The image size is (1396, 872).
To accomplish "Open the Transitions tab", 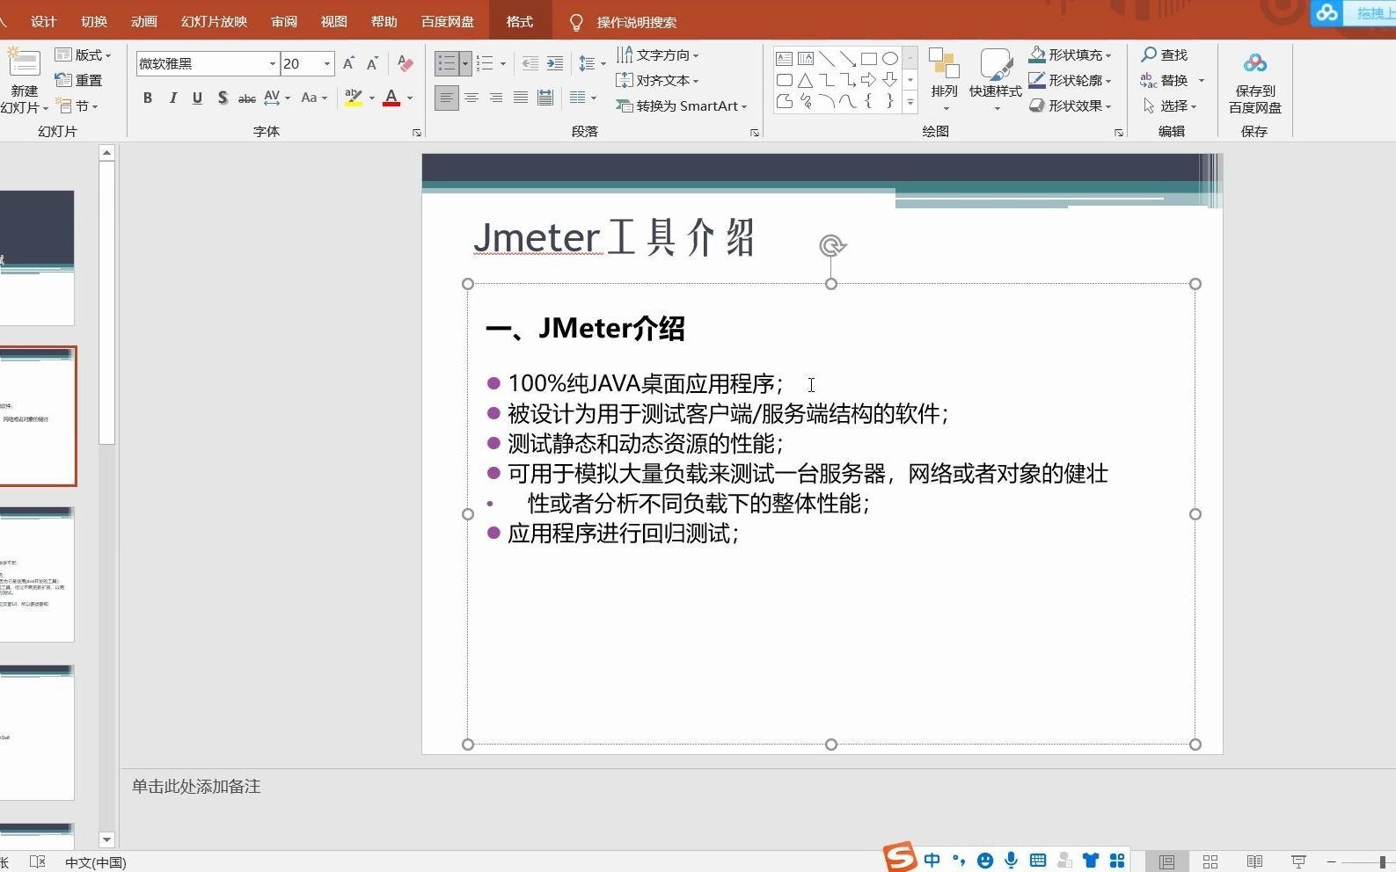I will pos(94,21).
